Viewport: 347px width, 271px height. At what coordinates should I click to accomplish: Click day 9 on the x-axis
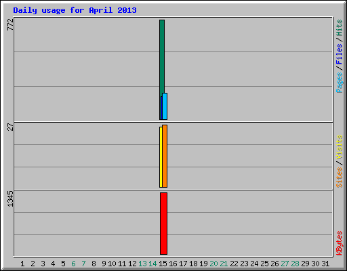[x=104, y=264]
